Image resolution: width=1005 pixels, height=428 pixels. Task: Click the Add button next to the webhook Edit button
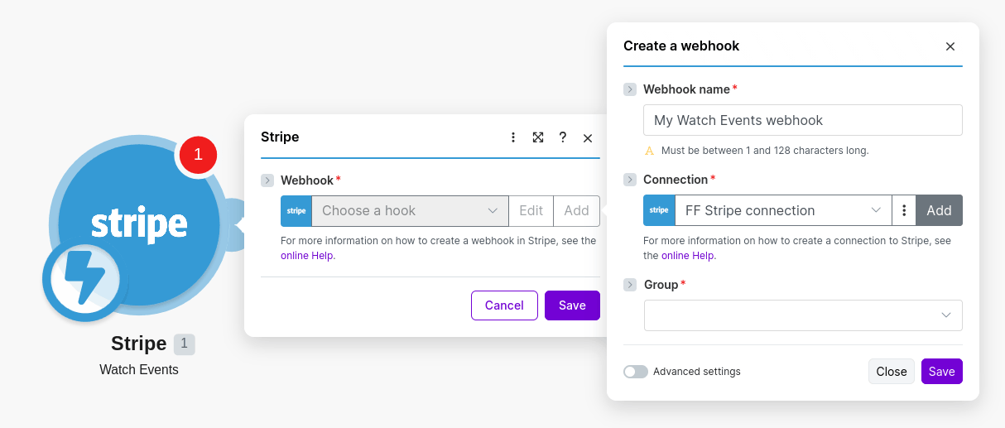[x=576, y=210]
